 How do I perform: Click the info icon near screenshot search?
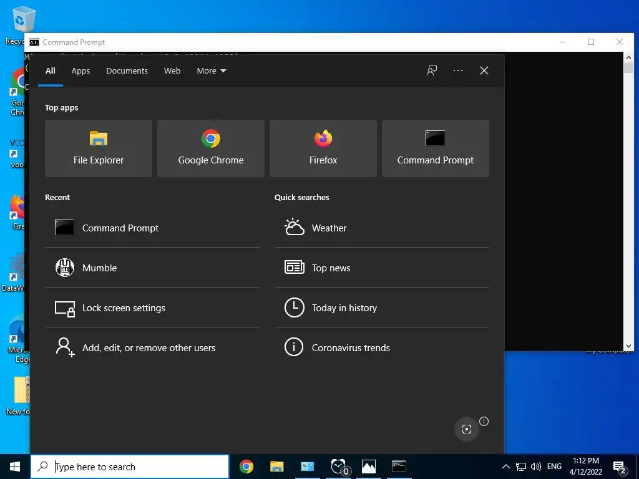[x=484, y=421]
